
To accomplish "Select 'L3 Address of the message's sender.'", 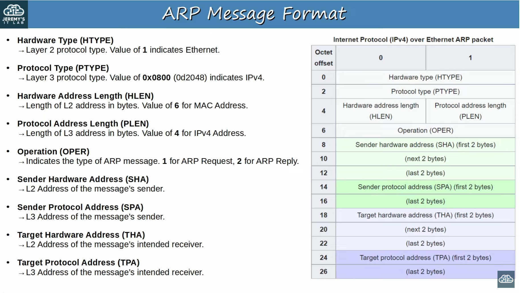I will (95, 217).
